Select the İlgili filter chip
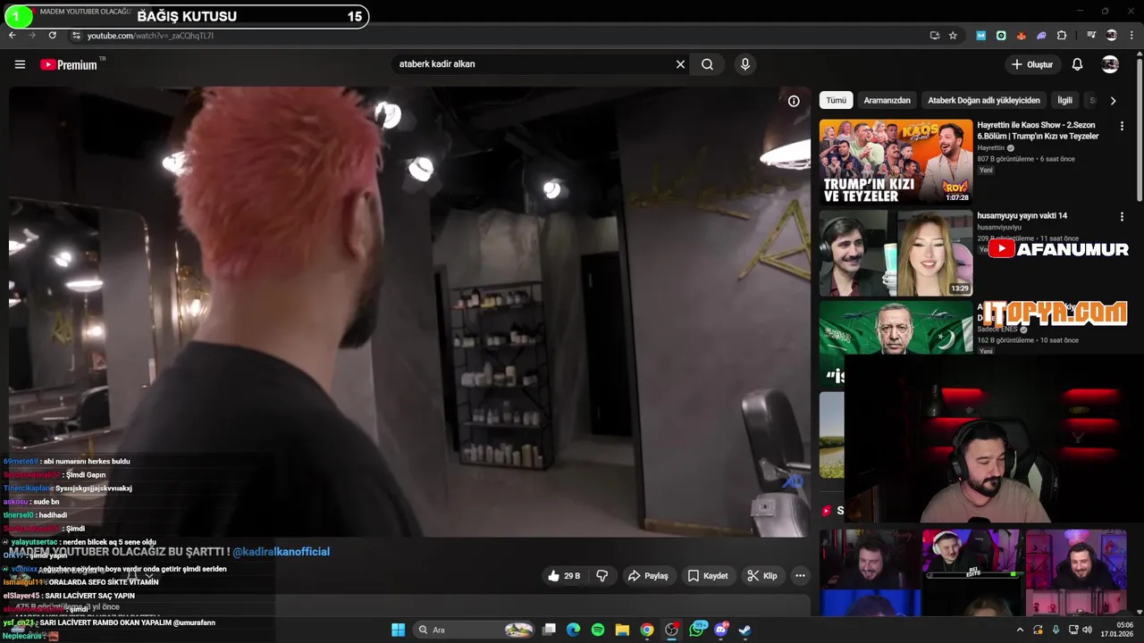Image resolution: width=1144 pixels, height=643 pixels. [1064, 101]
